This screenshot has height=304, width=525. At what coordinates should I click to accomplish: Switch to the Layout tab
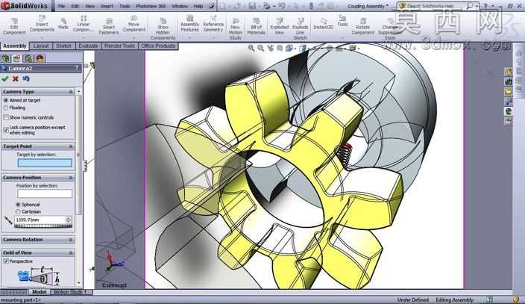41,46
